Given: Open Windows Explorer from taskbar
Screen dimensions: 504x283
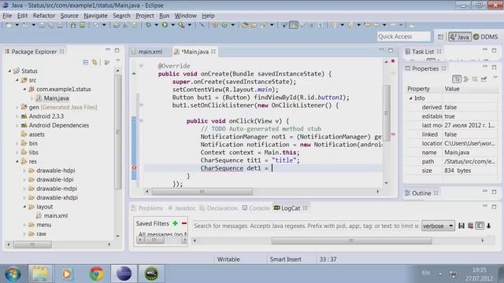Looking at the screenshot, I should point(40,274).
